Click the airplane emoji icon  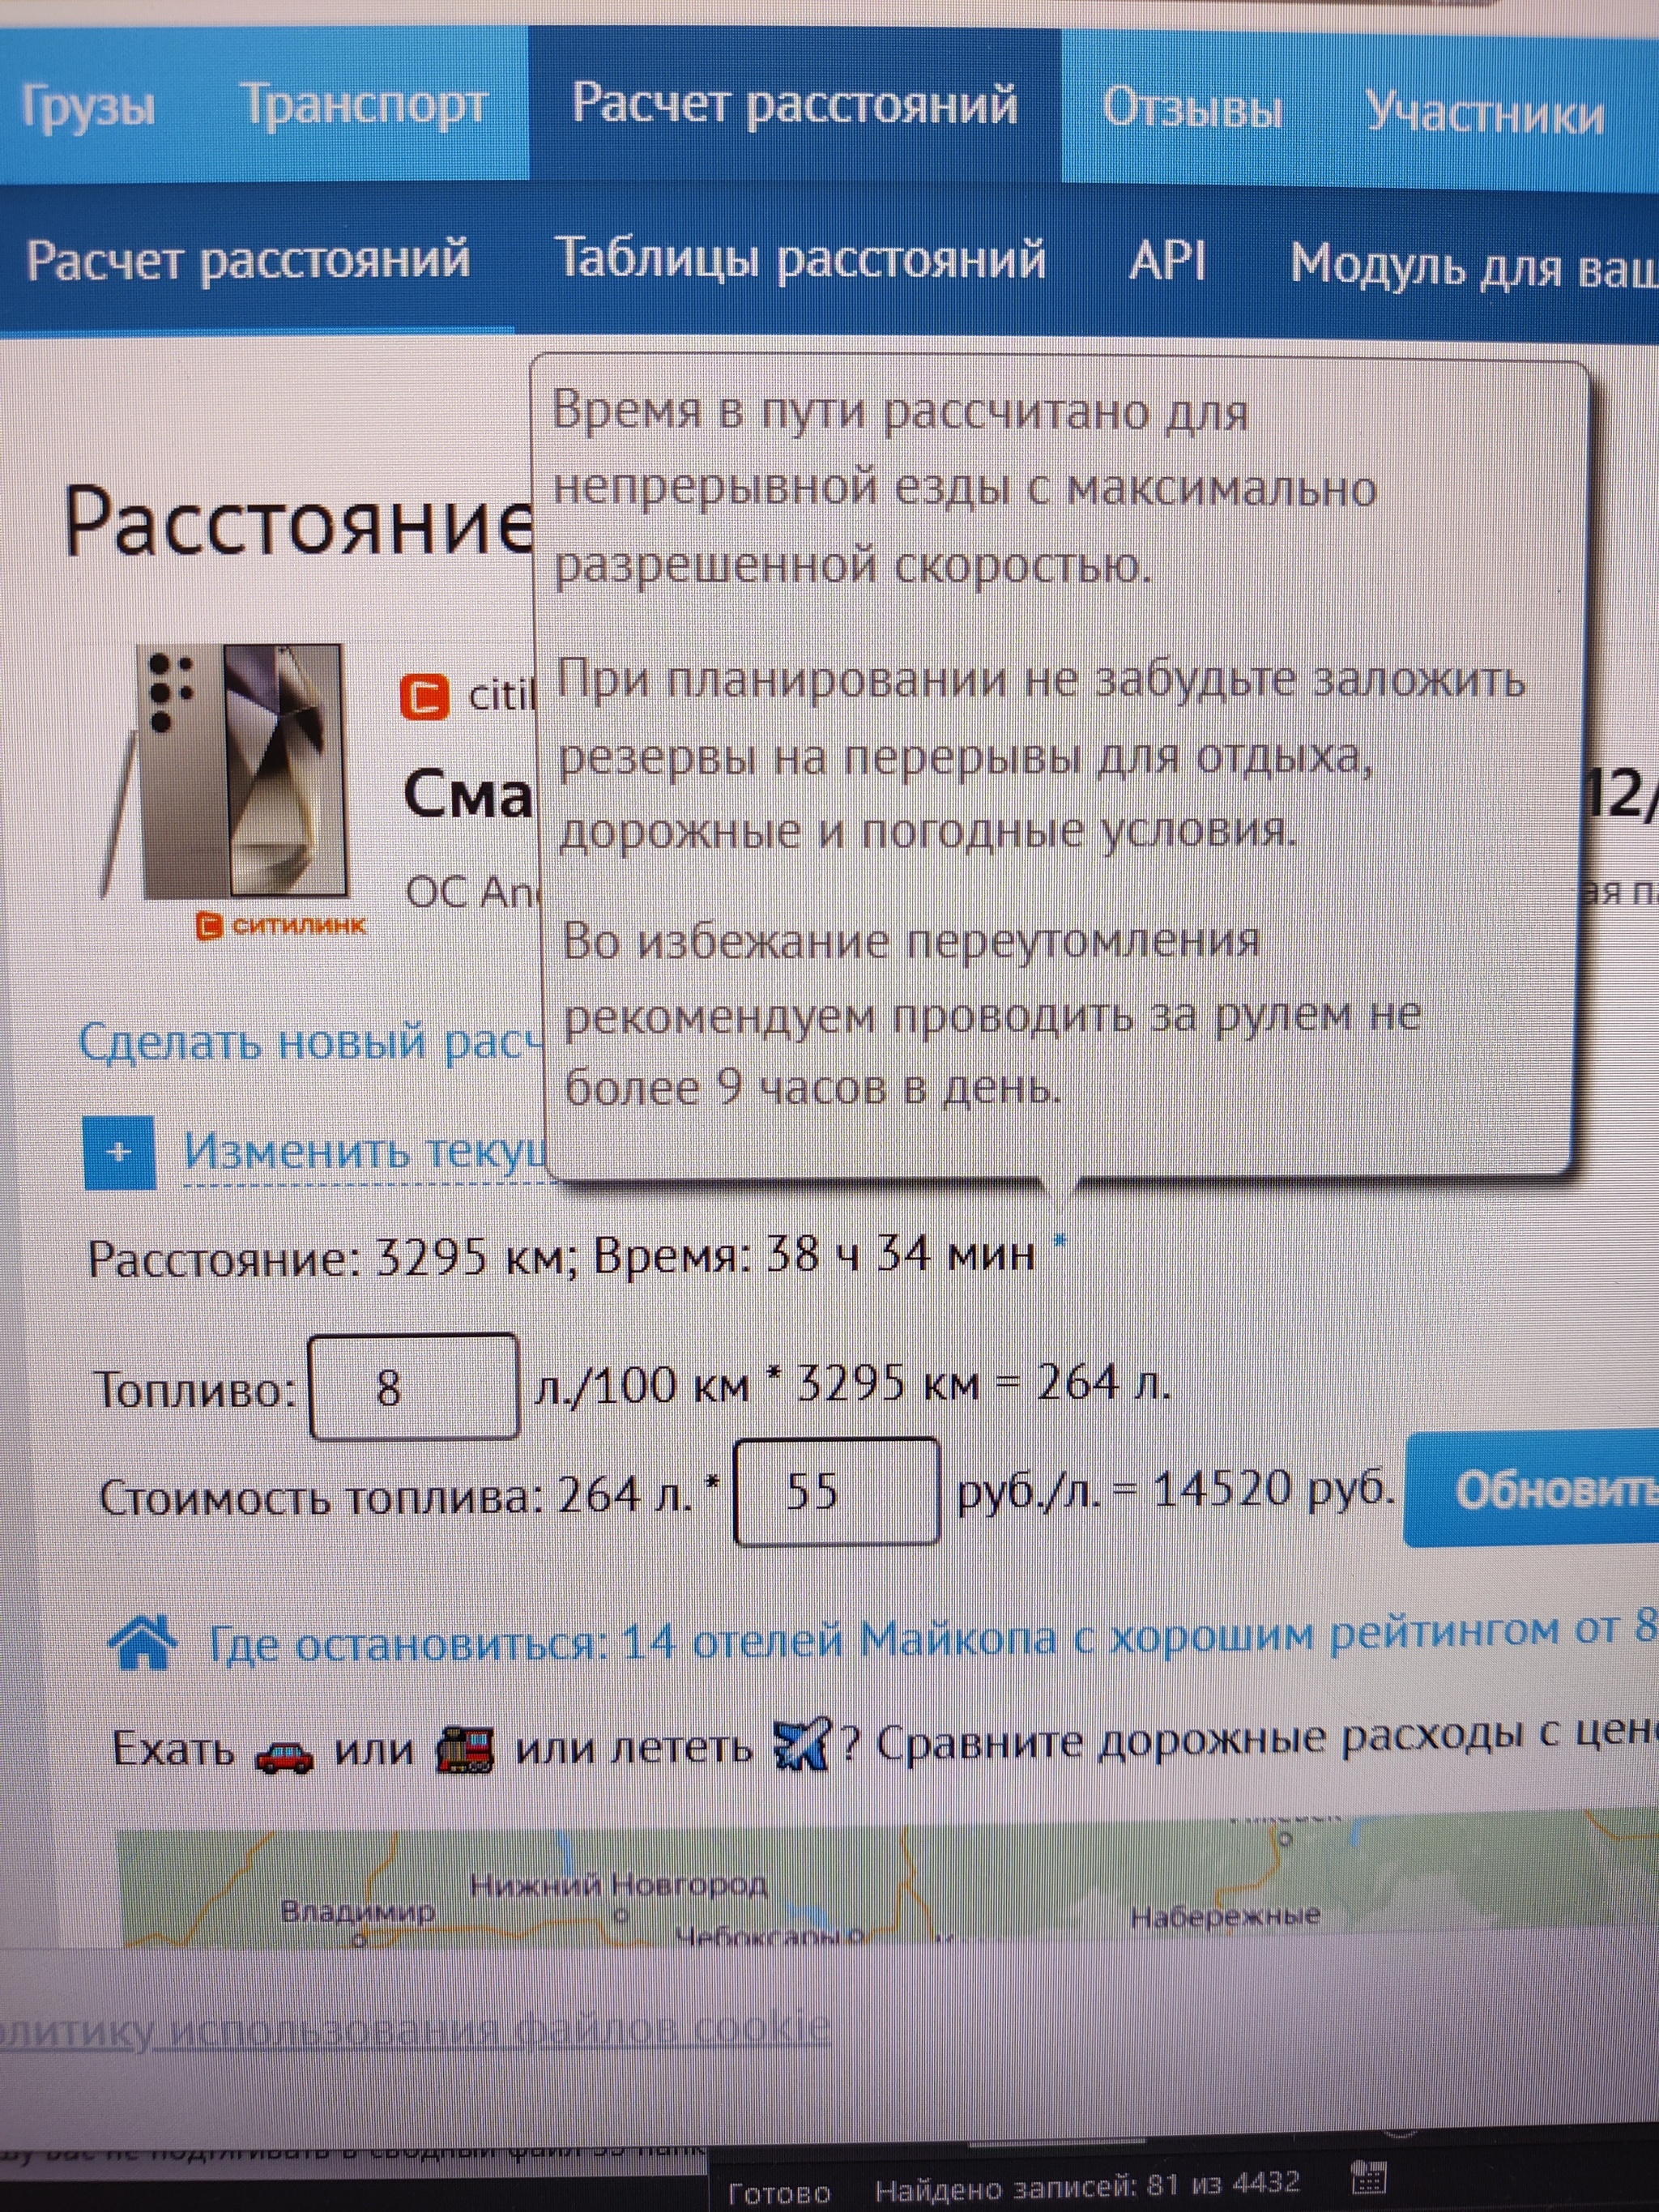802,1742
